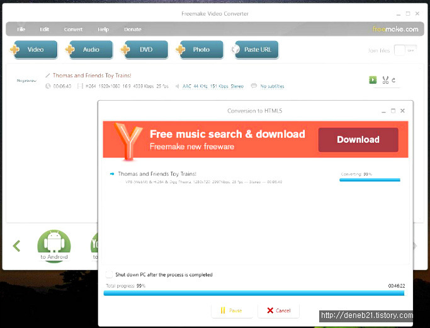Close the Freemake Video Converter main window
Viewport: 430px width, 328px height.
pos(417,13)
